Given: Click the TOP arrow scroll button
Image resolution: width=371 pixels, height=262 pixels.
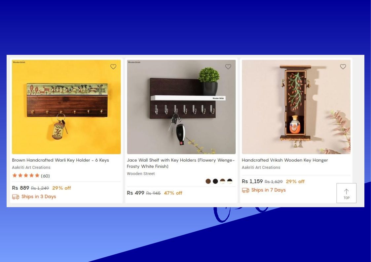Looking at the screenshot, I should pyautogui.click(x=347, y=193).
